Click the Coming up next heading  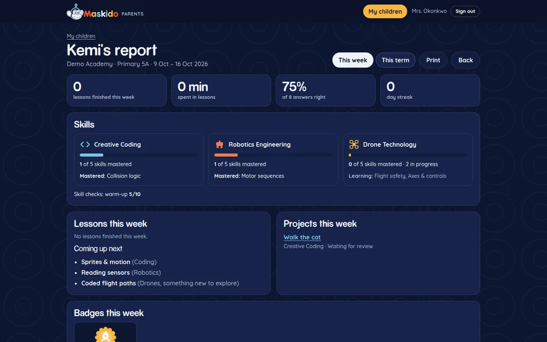98,249
